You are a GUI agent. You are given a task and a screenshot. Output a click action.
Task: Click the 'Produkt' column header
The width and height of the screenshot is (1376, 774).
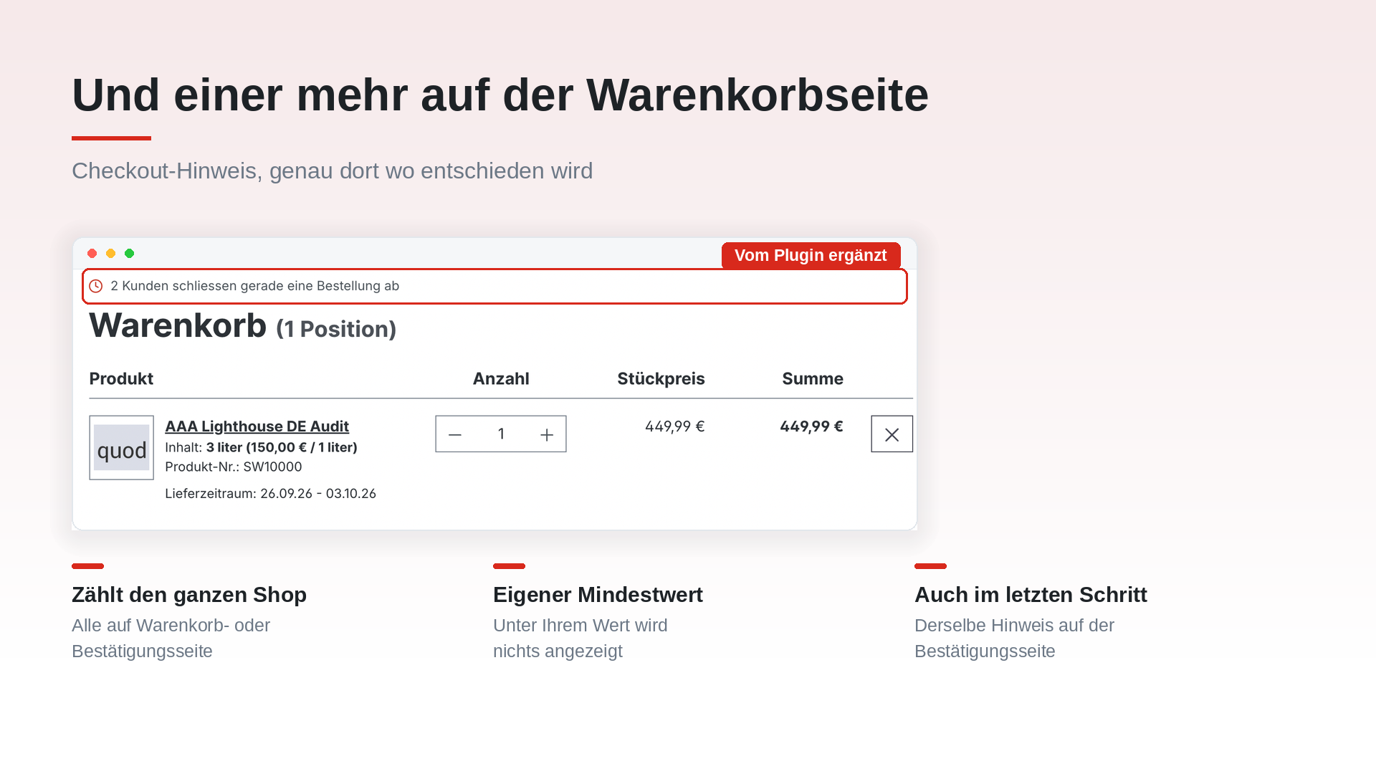(x=121, y=378)
